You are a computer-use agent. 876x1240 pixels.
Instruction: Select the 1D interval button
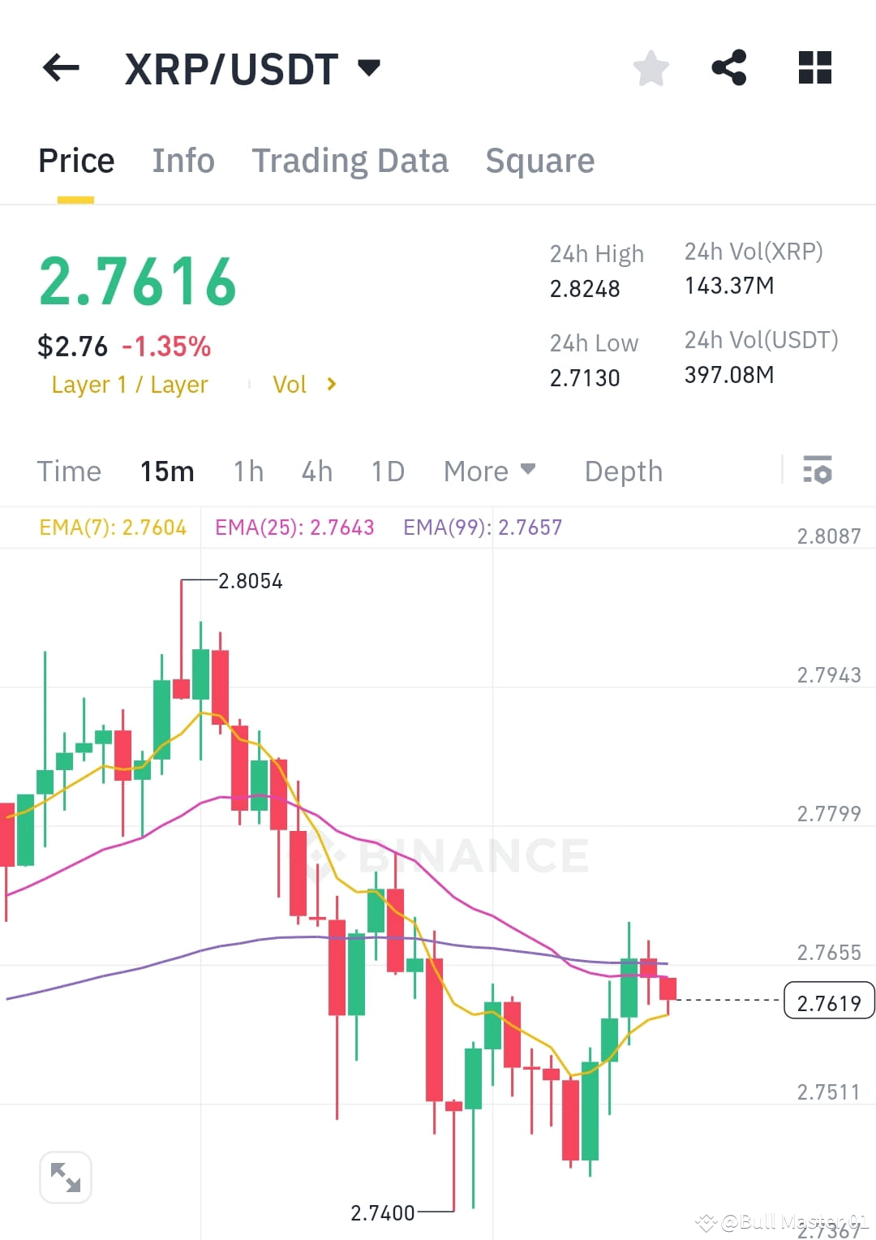[x=387, y=471]
